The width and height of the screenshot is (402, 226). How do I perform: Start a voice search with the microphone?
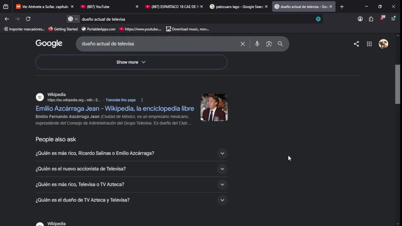257,44
